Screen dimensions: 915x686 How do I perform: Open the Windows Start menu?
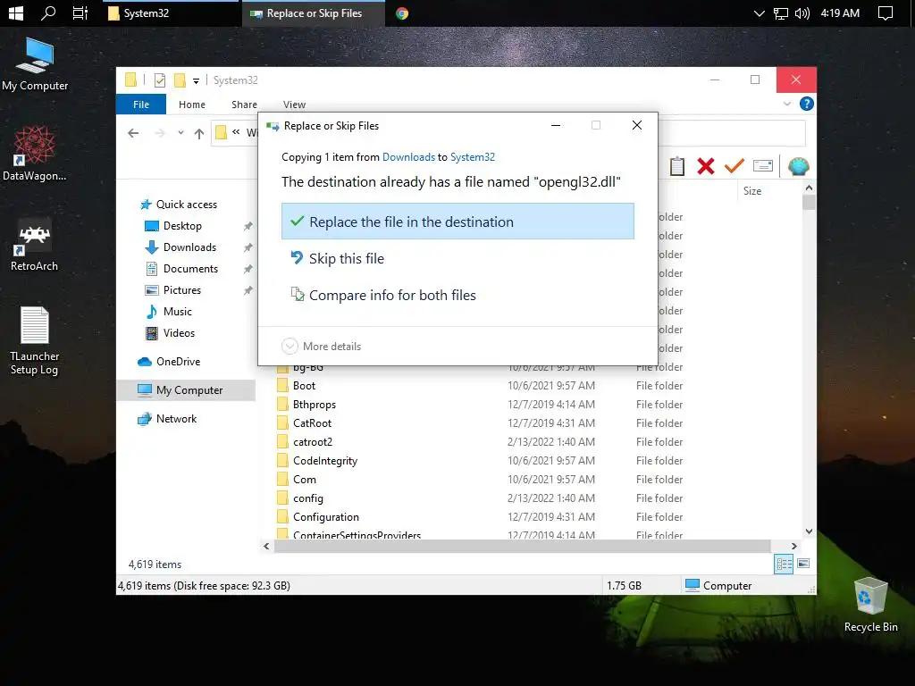[16, 13]
